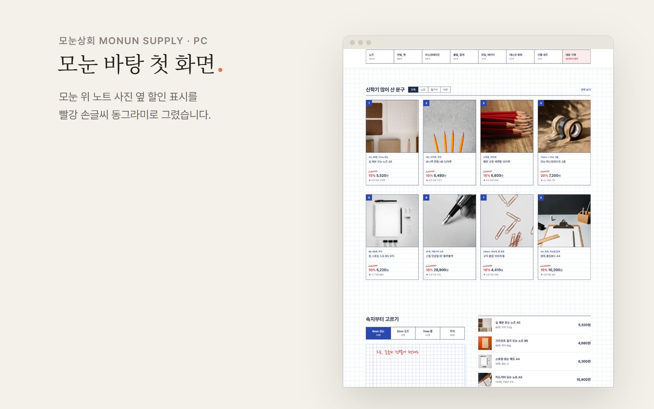Select the 7mm 줄 paper tab
Image resolution: width=654 pixels, height=409 pixels.
click(428, 333)
